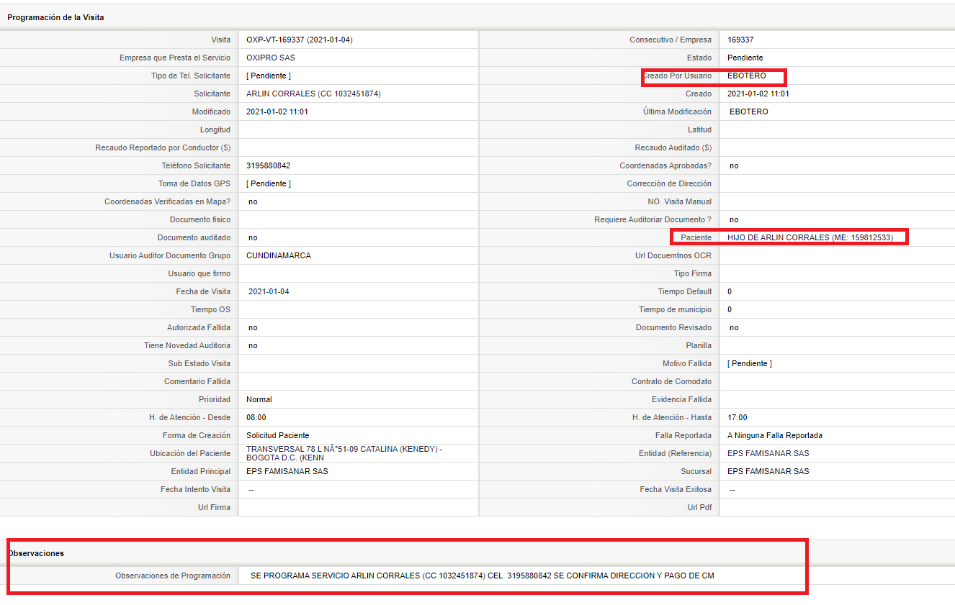Select the OXIPRO SAS company value

[x=271, y=58]
